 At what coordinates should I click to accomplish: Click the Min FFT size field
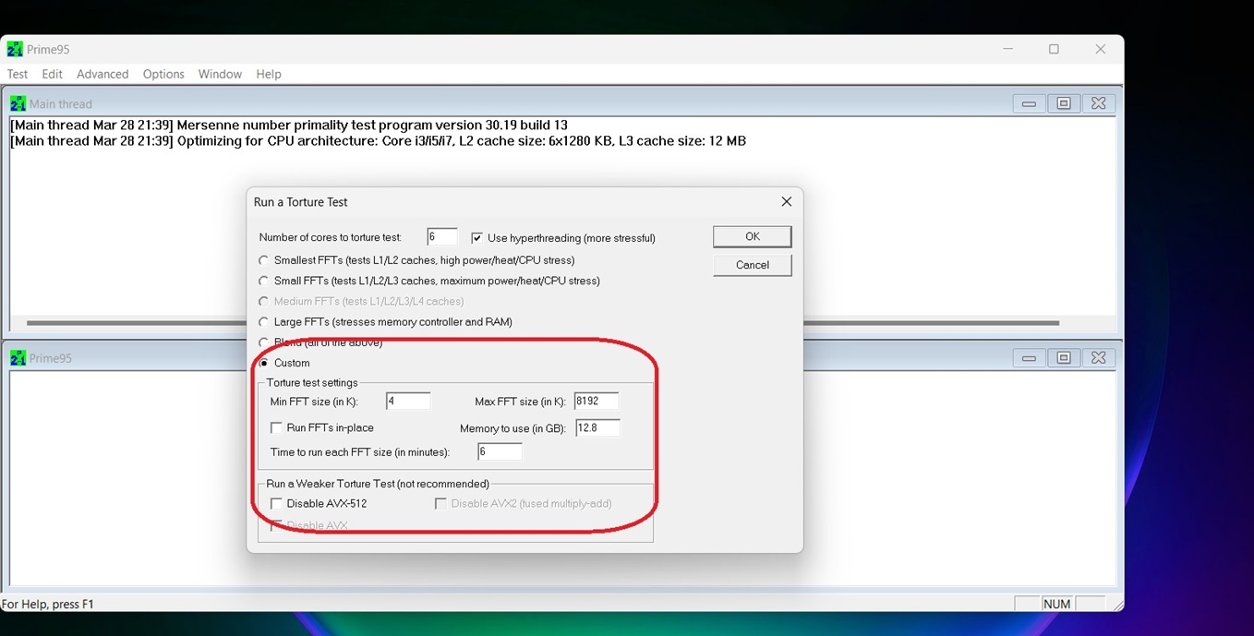(408, 401)
